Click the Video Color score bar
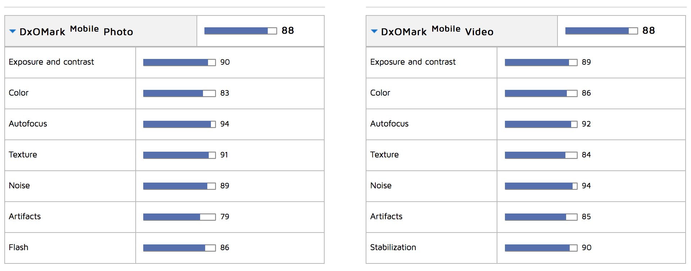The height and width of the screenshot is (271, 691). [541, 93]
